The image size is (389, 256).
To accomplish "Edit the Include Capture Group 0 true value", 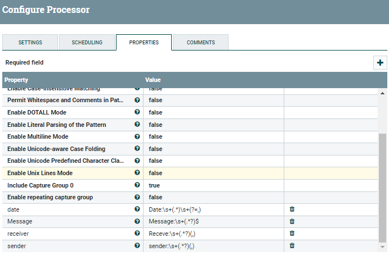I will (x=214, y=185).
